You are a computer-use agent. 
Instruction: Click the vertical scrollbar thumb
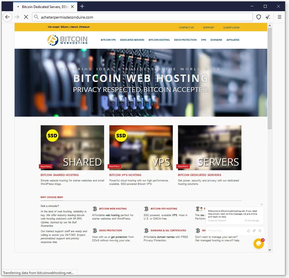pyautogui.click(x=270, y=79)
